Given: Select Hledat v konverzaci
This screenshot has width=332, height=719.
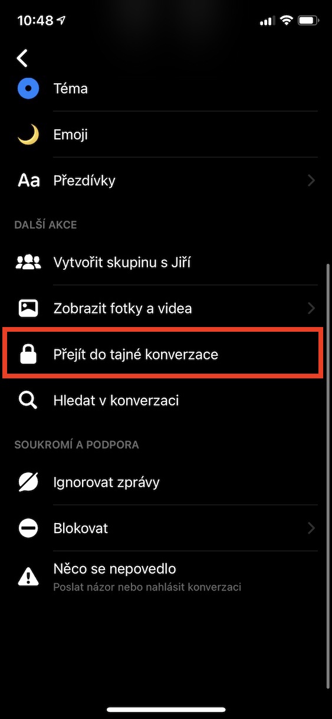Looking at the screenshot, I should click(x=166, y=401).
